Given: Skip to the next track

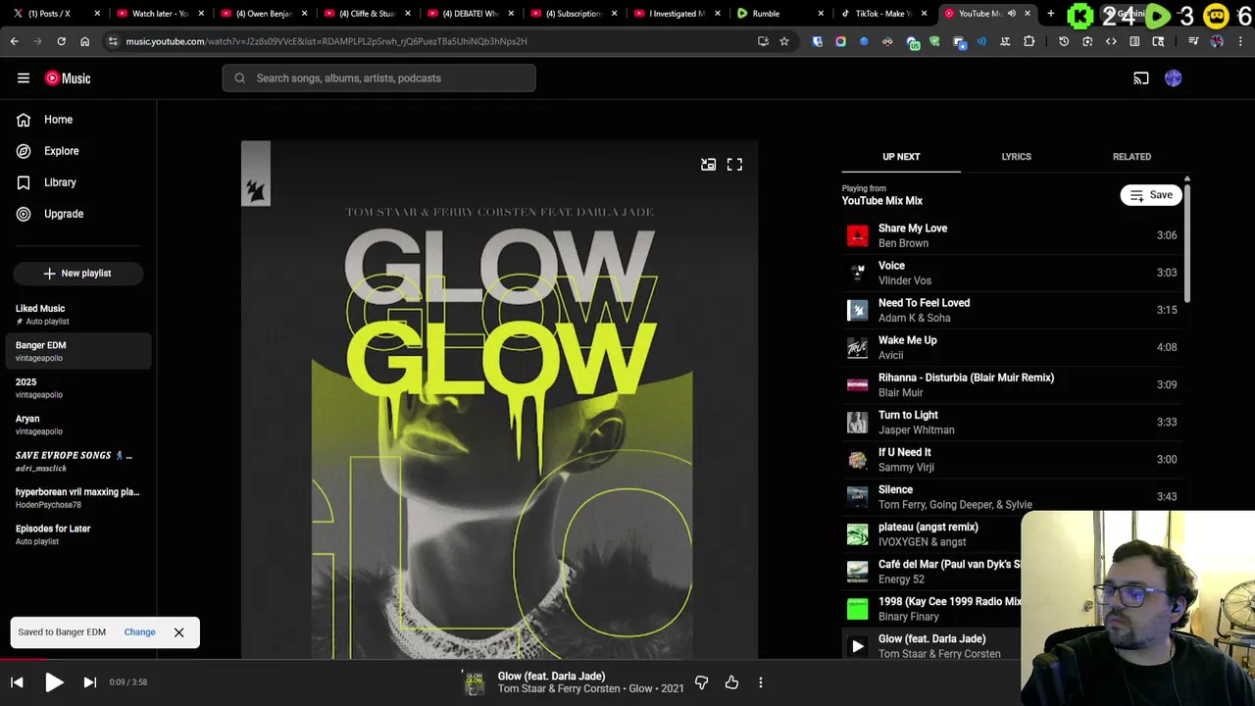Looking at the screenshot, I should 89,682.
